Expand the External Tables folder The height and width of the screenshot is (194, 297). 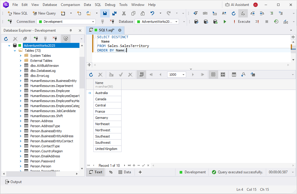coord(20,61)
